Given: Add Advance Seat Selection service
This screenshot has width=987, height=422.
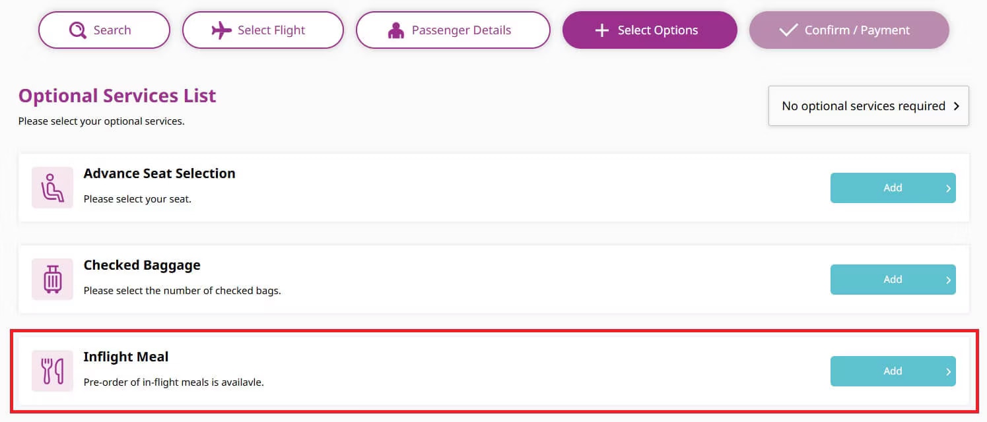Looking at the screenshot, I should tap(892, 188).
